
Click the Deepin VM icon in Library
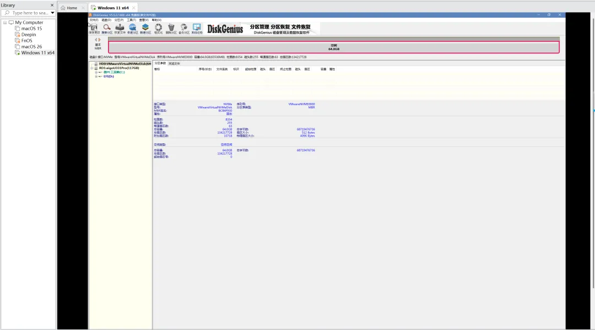point(18,35)
